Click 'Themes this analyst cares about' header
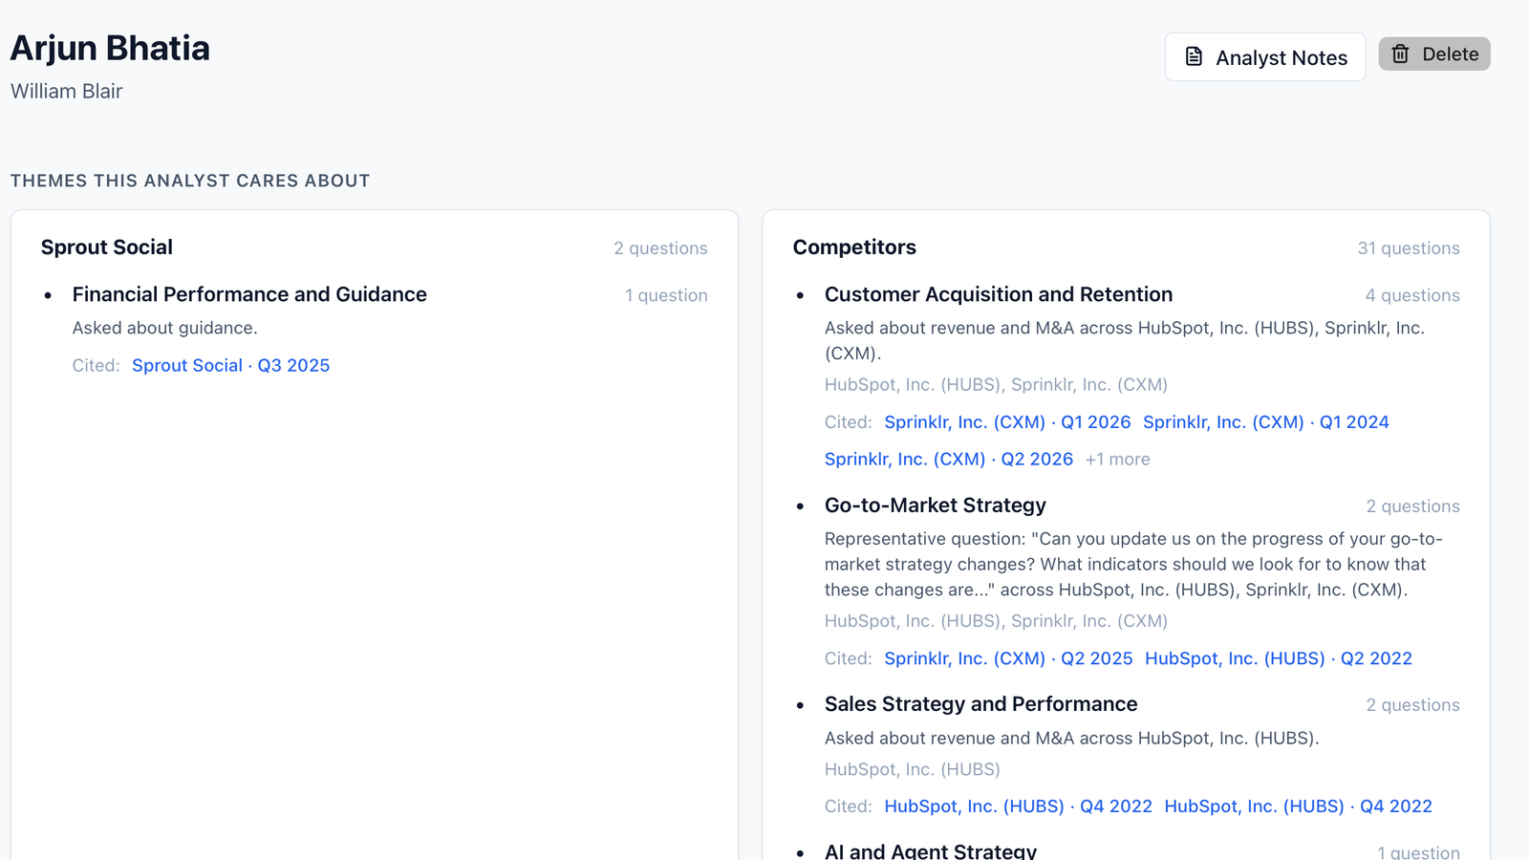The width and height of the screenshot is (1529, 860). (x=190, y=181)
